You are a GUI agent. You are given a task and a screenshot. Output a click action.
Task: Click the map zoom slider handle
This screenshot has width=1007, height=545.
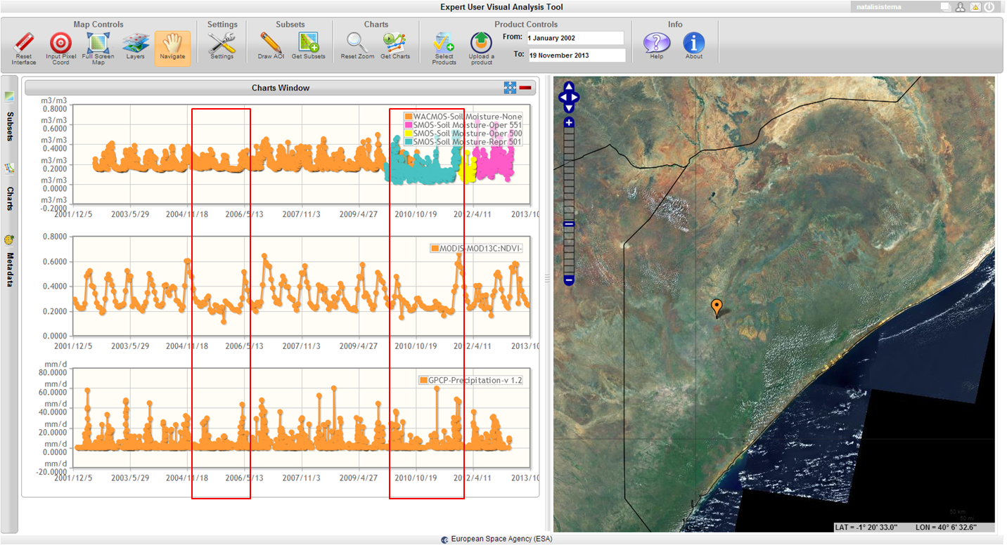coord(569,225)
